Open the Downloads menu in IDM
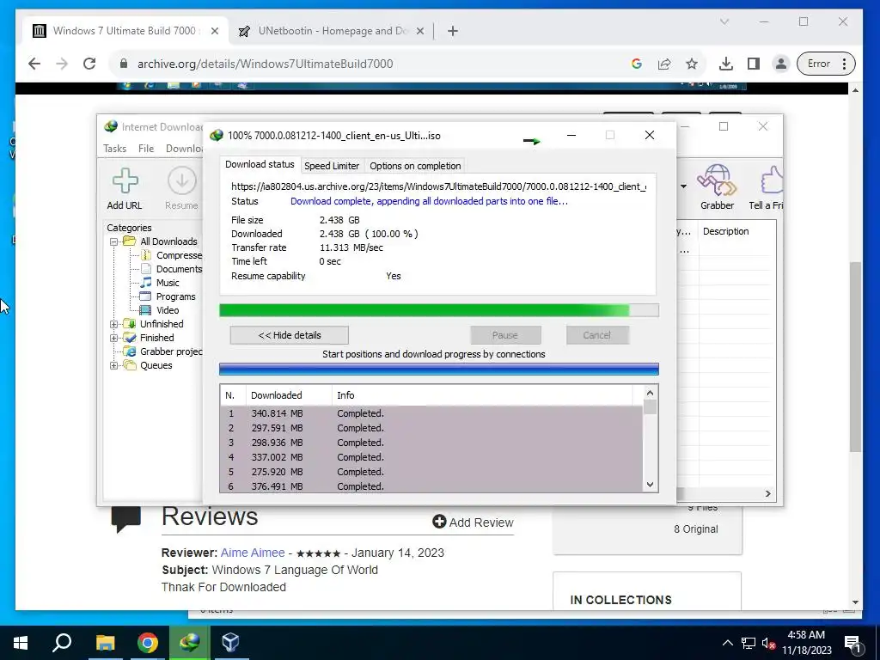Screen dimensions: 880x660 [184, 149]
